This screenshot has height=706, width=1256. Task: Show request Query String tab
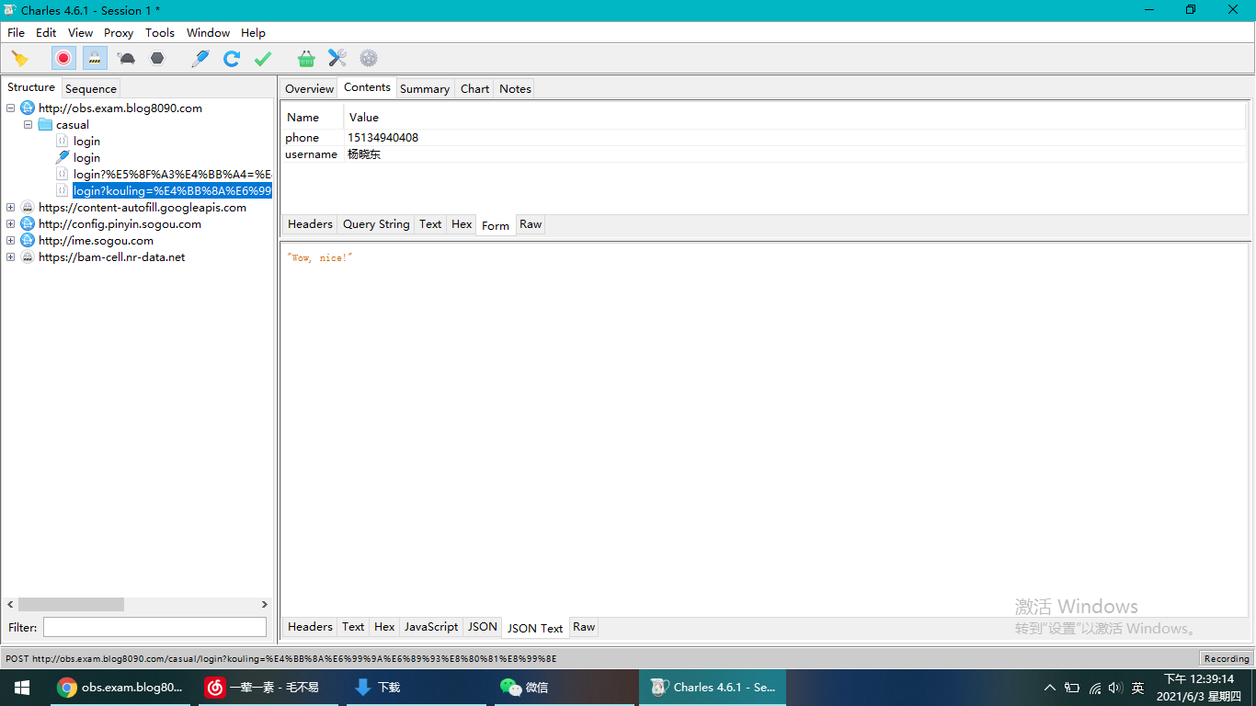click(x=376, y=224)
